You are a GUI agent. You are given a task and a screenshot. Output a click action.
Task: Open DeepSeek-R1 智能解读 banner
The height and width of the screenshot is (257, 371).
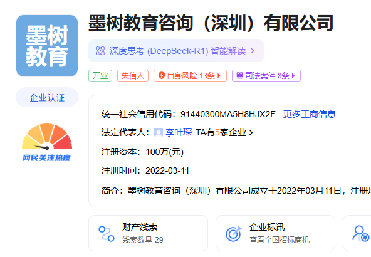(x=176, y=51)
